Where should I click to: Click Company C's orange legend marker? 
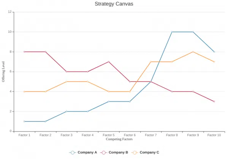tap(135, 152)
